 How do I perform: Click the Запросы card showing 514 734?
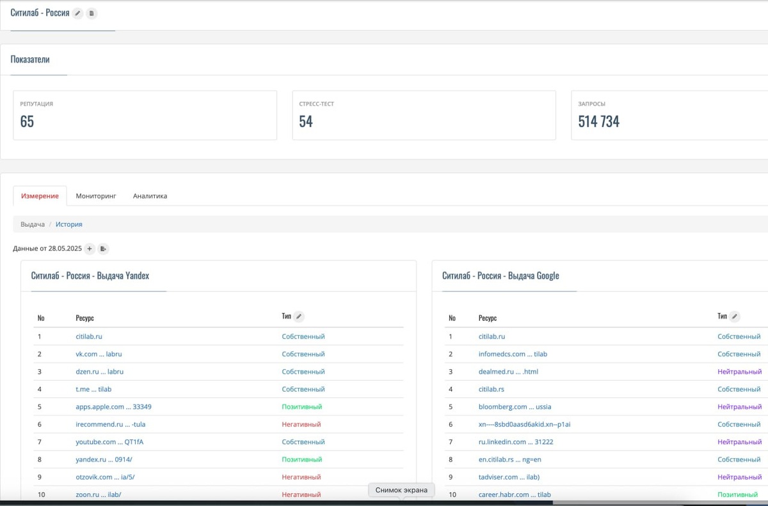coord(669,115)
